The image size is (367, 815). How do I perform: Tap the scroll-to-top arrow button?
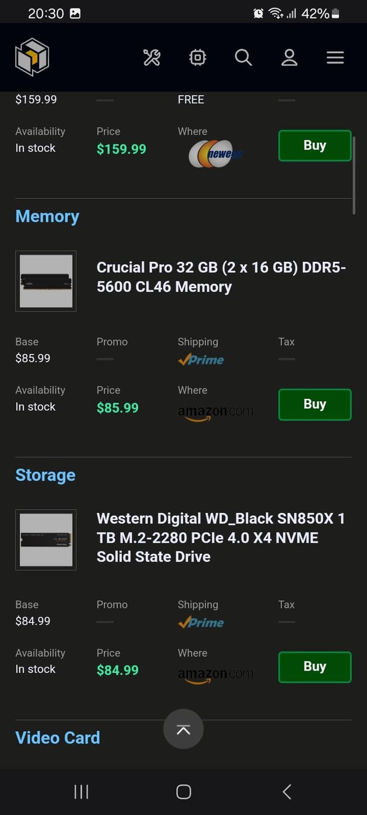click(x=183, y=729)
